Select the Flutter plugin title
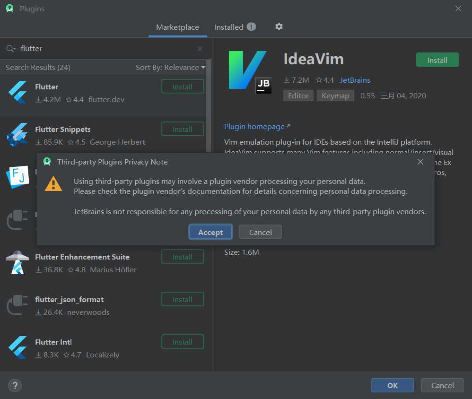The width and height of the screenshot is (472, 399). (47, 87)
